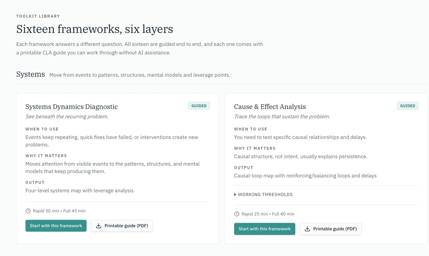Click the Cause & Effect Analysis title
429x256 pixels.
coord(270,107)
